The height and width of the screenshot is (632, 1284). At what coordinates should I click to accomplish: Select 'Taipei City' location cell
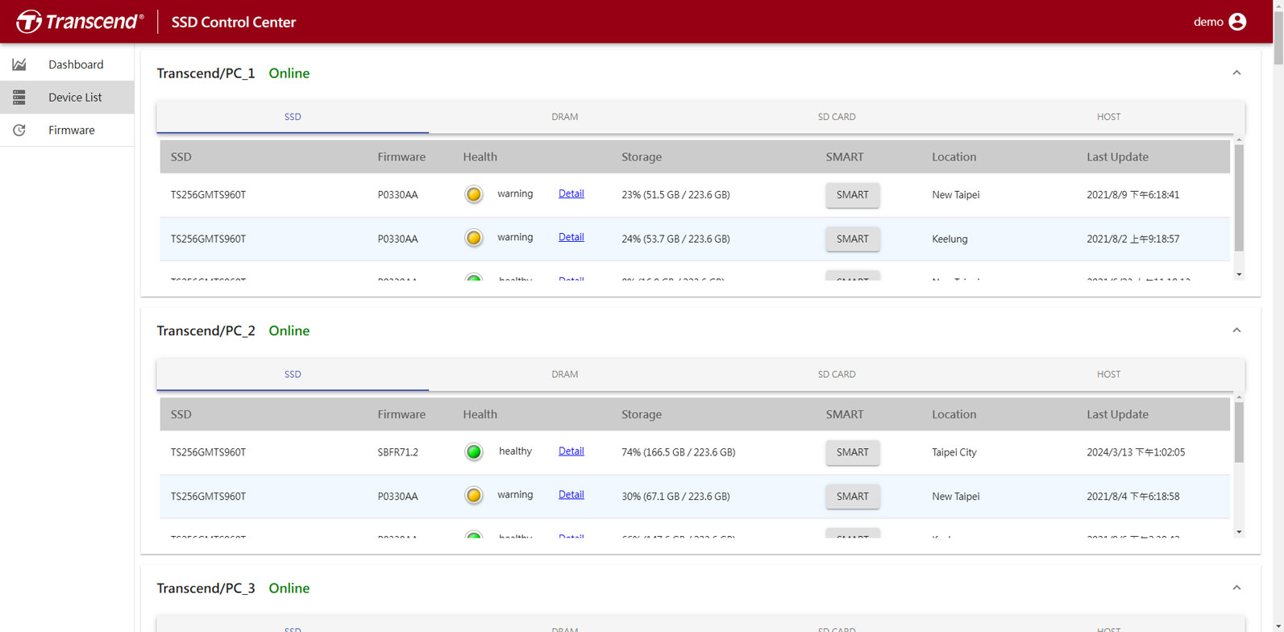click(954, 452)
